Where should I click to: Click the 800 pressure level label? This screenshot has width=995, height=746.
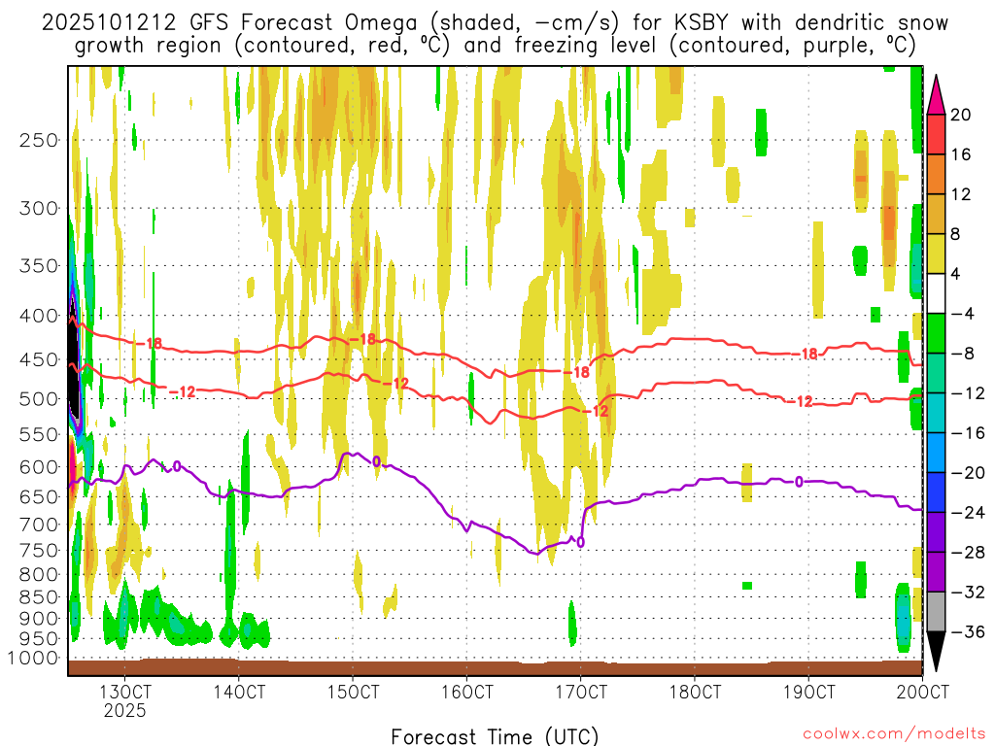pyautogui.click(x=39, y=575)
